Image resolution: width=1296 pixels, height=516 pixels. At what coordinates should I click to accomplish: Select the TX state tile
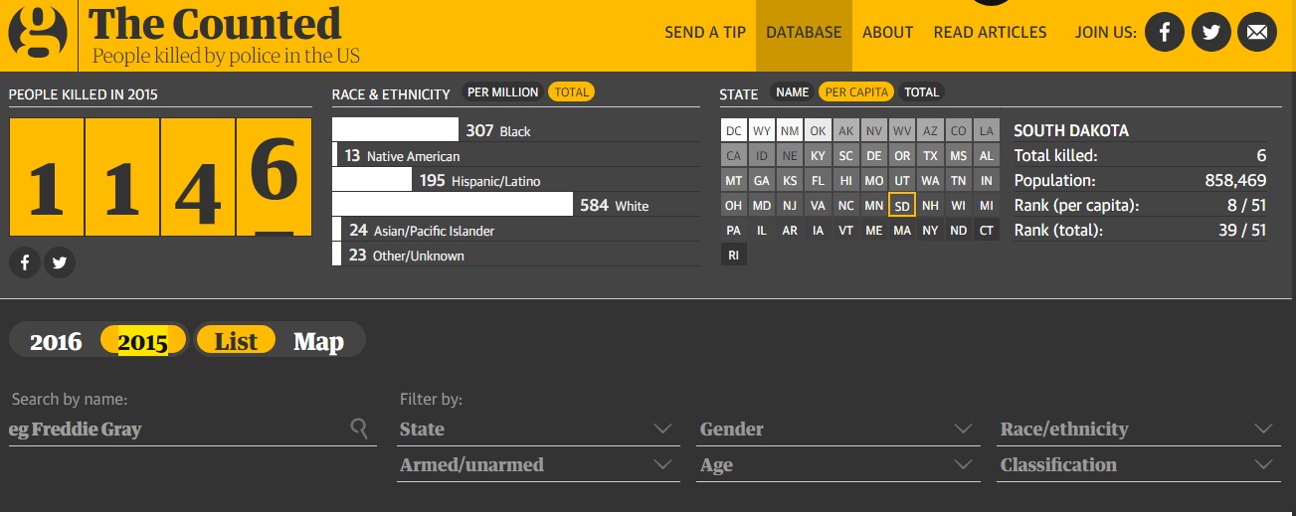[930, 156]
